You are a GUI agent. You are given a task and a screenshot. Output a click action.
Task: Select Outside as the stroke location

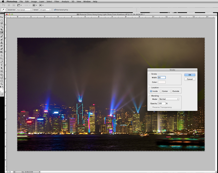pyautogui.click(x=171, y=91)
